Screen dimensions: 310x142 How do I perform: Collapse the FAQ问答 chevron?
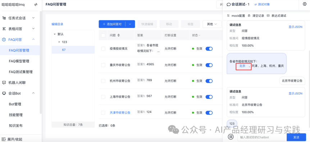point(33,39)
